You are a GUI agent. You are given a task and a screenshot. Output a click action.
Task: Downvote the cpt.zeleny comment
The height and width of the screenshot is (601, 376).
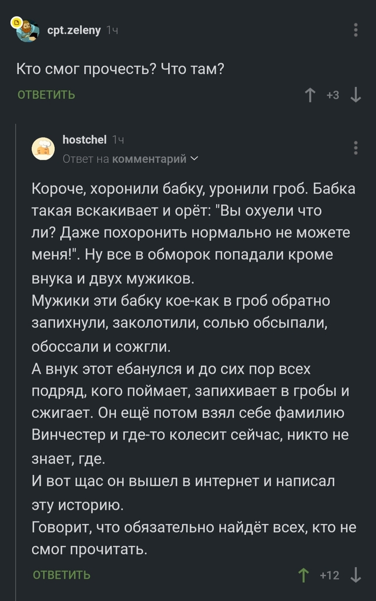(x=355, y=95)
